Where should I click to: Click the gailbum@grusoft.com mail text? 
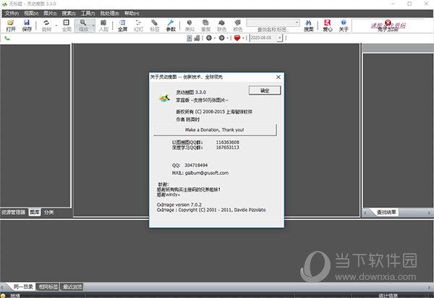click(206, 173)
